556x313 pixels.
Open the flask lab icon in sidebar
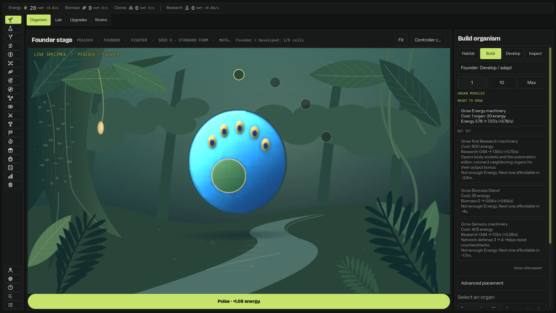13,28
